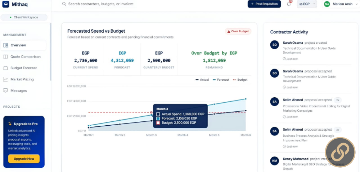Screen dimensions: 360x172
Task: Click the search magnifier icon
Action: [64, 4]
